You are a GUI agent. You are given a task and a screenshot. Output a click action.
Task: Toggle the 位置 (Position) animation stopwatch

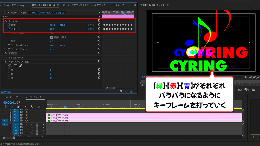(9, 25)
